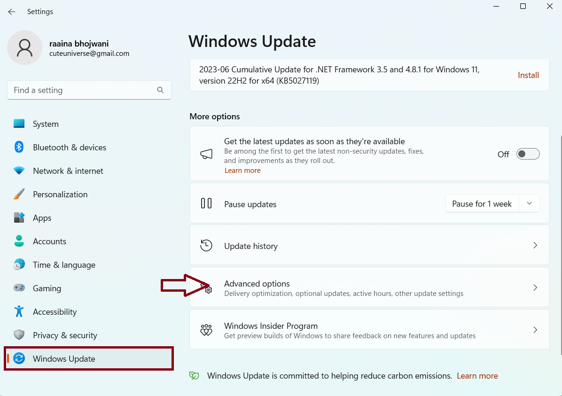Go to Gaming settings
The height and width of the screenshot is (396, 562).
click(x=89, y=288)
